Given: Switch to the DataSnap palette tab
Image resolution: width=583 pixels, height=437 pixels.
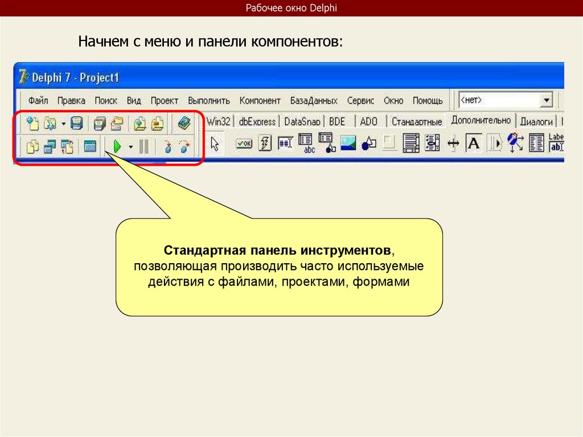Looking at the screenshot, I should point(302,122).
